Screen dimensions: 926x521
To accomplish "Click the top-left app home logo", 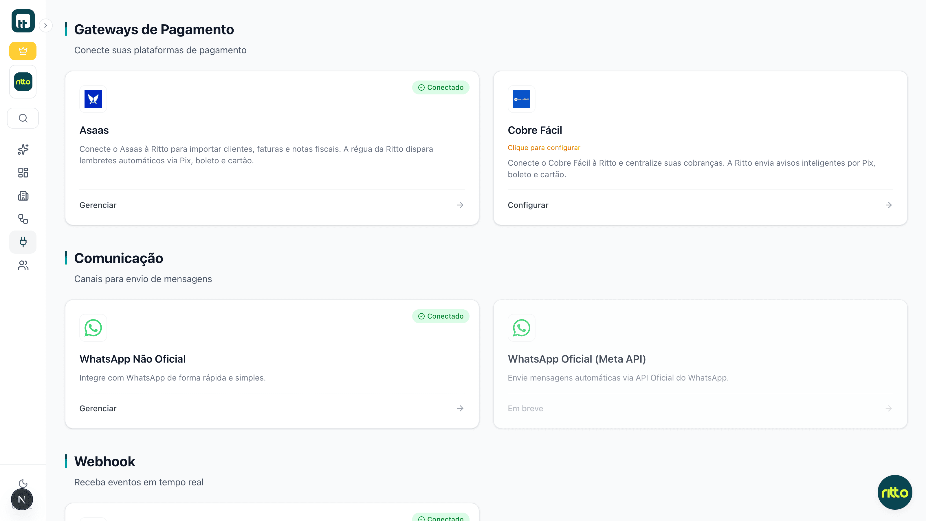I will tap(23, 21).
